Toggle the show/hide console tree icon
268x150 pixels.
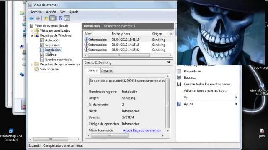click(53, 18)
